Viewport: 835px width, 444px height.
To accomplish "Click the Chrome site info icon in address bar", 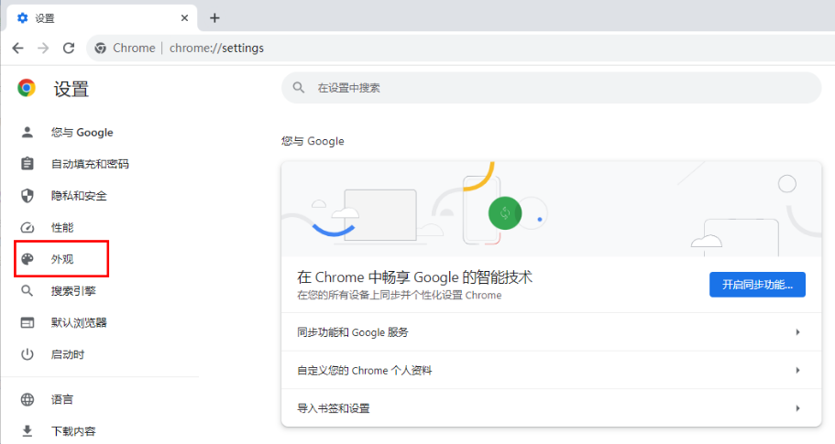I will pyautogui.click(x=100, y=49).
